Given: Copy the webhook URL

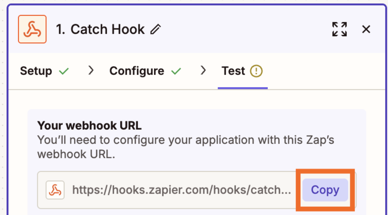Looking at the screenshot, I should click(325, 190).
